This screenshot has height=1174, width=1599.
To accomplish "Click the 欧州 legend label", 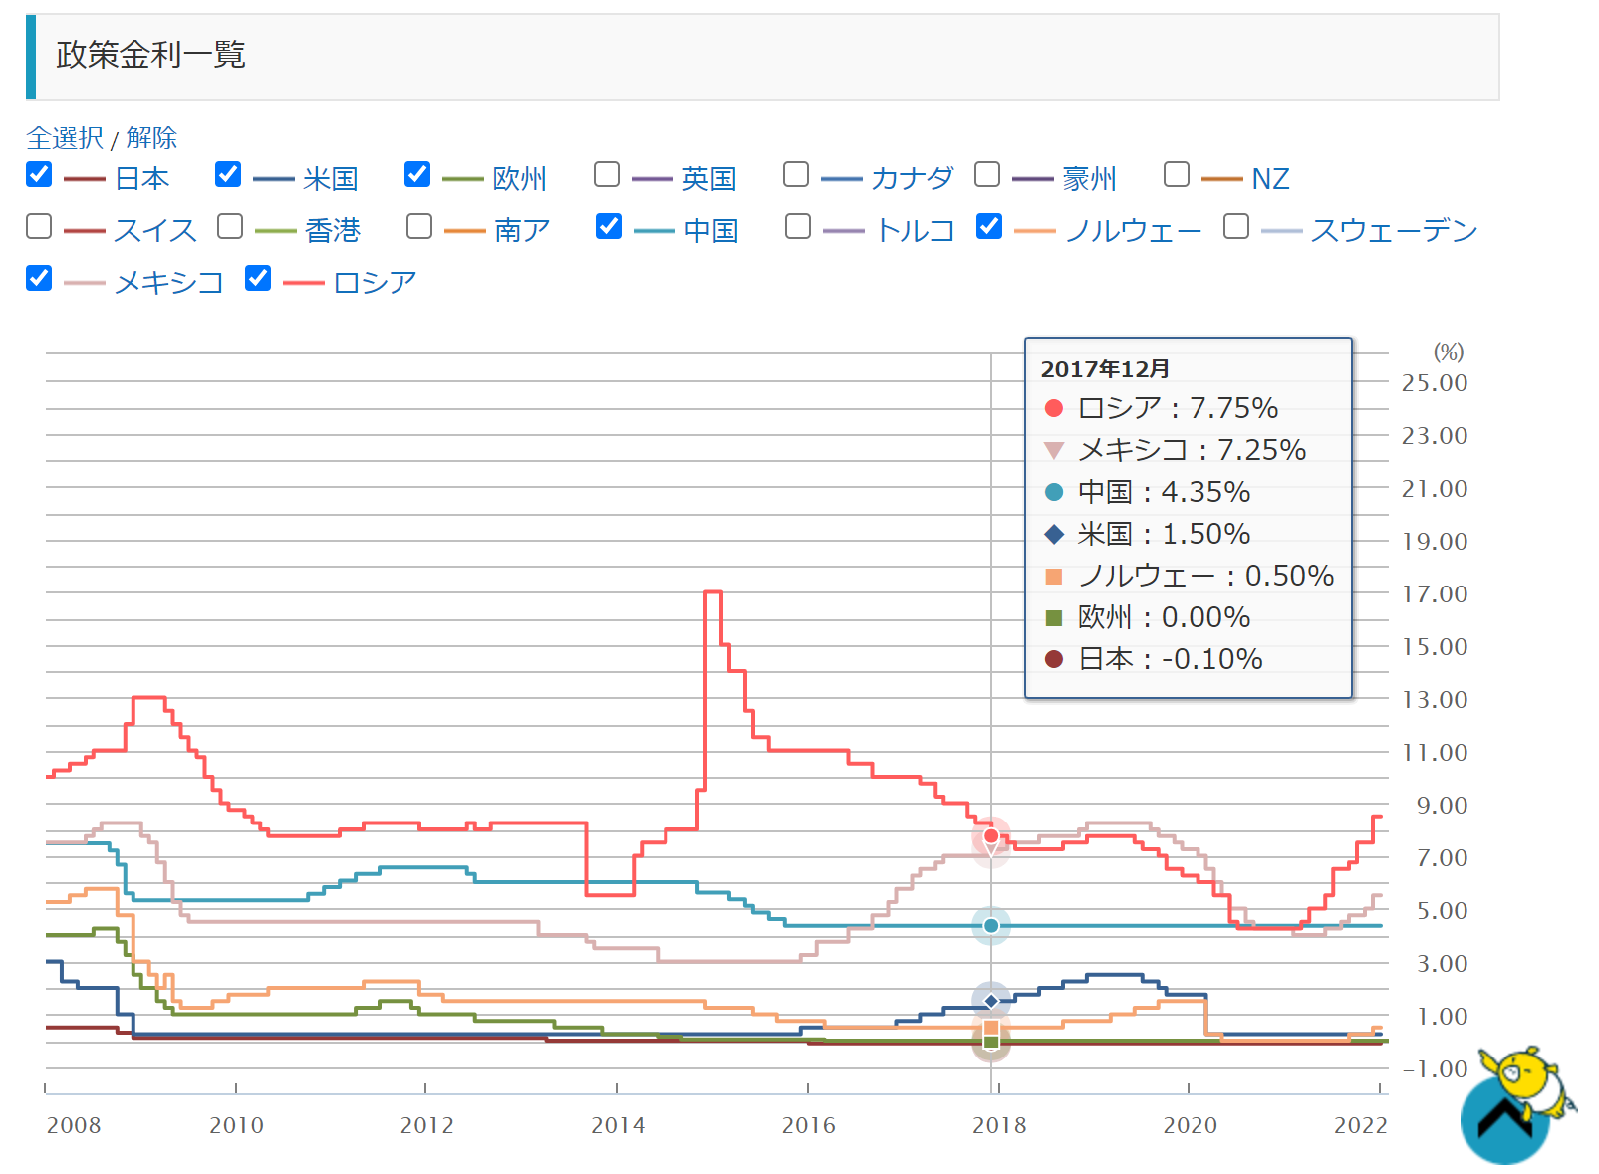I will pyautogui.click(x=520, y=179).
